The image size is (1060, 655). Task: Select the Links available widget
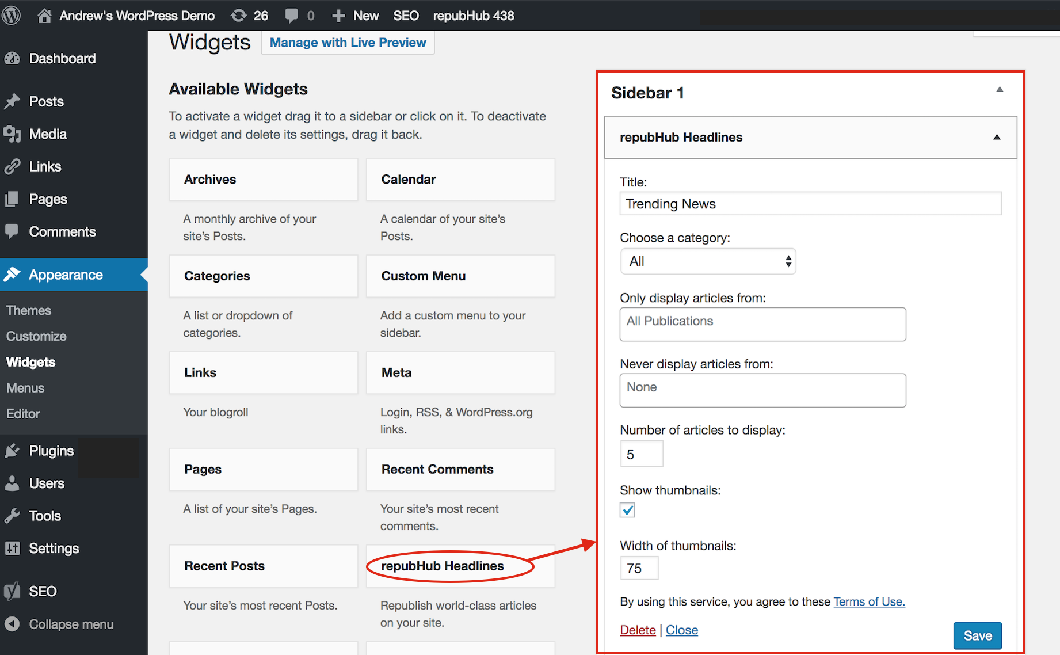(x=264, y=373)
